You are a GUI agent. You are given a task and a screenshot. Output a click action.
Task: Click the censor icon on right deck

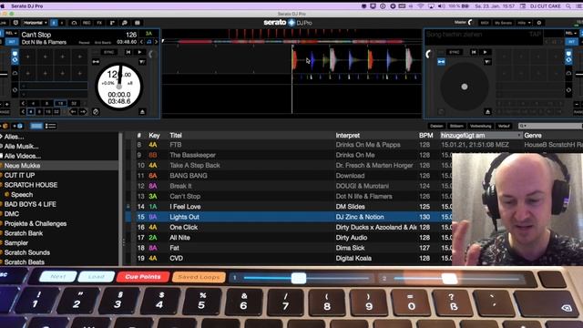click(487, 62)
